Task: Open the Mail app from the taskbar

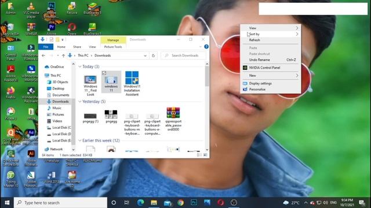Action: tap(168, 203)
